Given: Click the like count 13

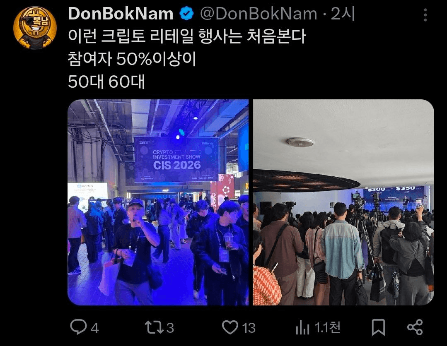Looking at the screenshot, I should coord(249,328).
